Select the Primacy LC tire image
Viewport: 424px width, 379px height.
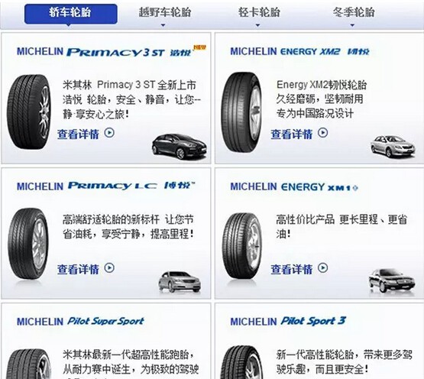[x=28, y=244]
